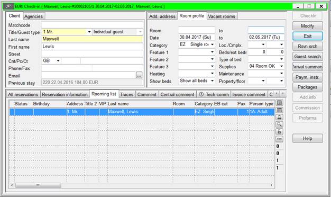The height and width of the screenshot is (197, 331).
Task: Click the 1A: Adult person type cell
Action: click(262, 112)
